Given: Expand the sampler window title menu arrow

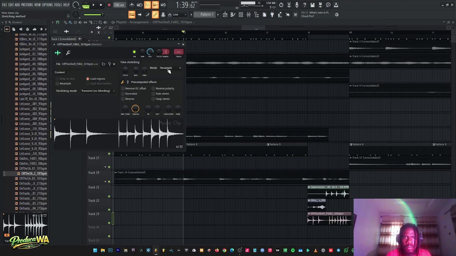Looking at the screenshot, I should point(55,44).
